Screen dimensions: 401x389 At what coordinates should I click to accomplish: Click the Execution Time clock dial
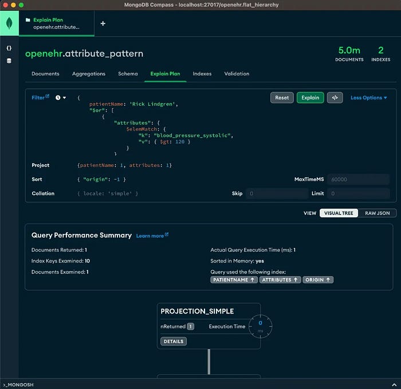pos(260,327)
